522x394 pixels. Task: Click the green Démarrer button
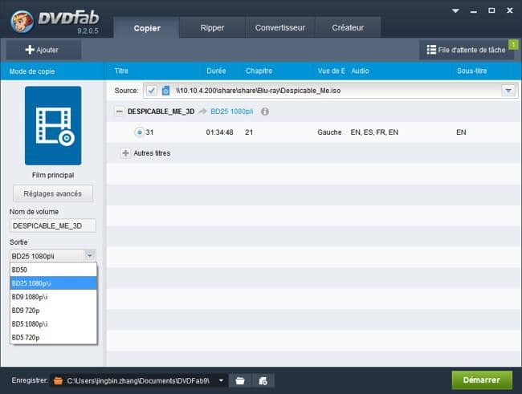(482, 380)
